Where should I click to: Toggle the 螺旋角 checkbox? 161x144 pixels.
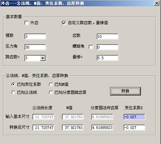tap(91, 47)
